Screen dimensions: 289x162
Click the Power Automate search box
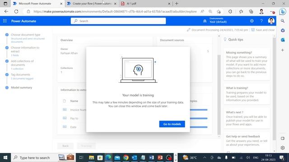[x=118, y=21]
